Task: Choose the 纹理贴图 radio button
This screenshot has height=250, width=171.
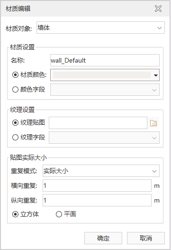Action: click(x=15, y=122)
